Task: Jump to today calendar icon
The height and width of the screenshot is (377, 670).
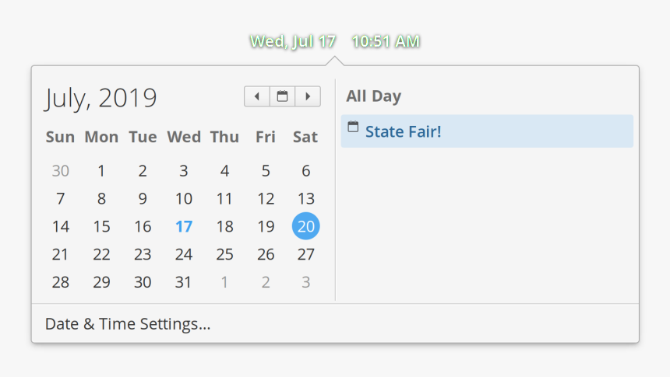Action: 283,96
